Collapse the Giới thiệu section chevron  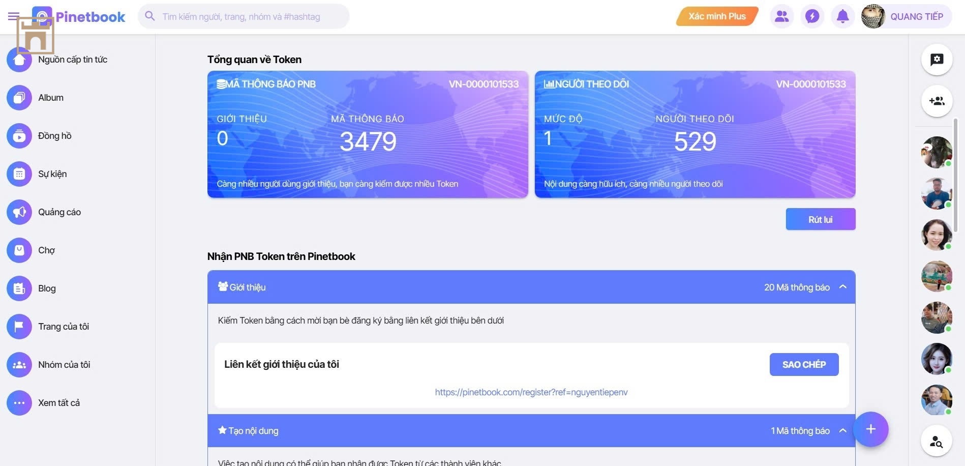coord(842,287)
